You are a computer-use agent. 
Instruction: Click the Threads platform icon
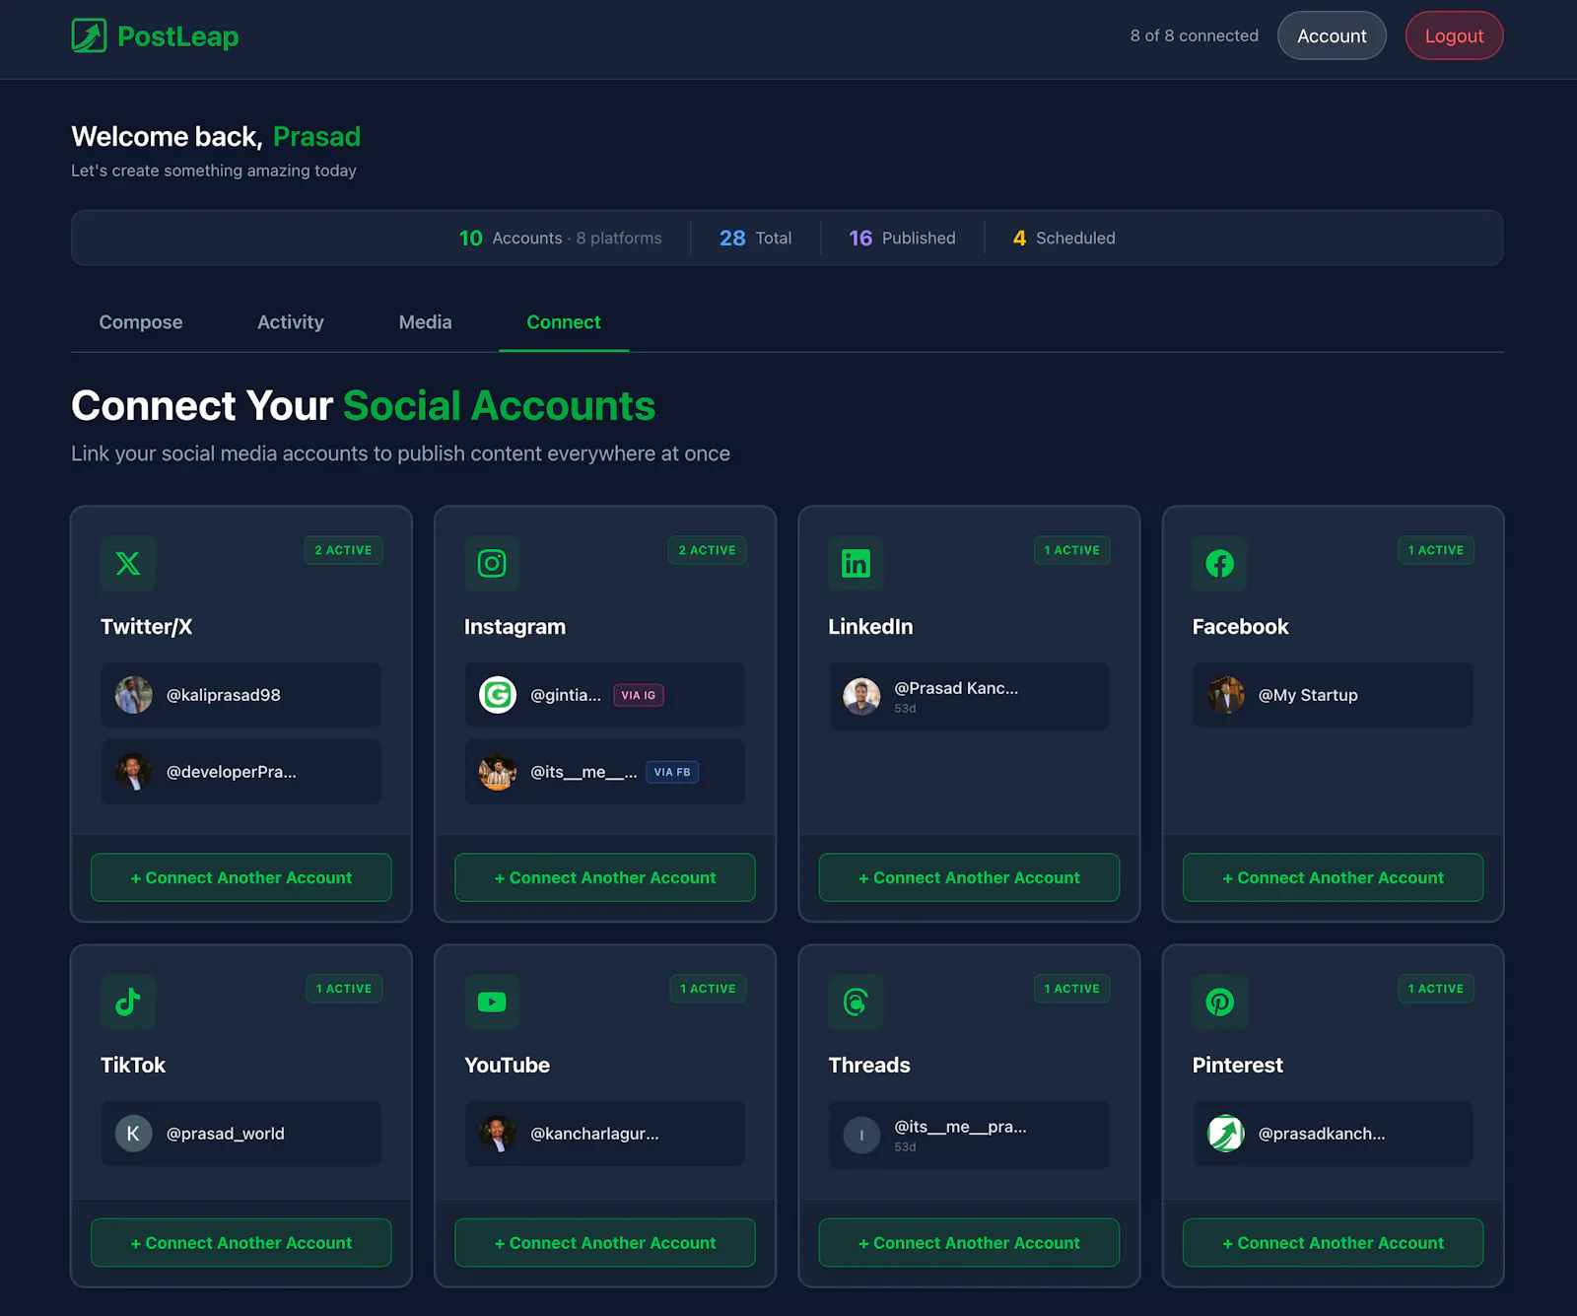(856, 1002)
